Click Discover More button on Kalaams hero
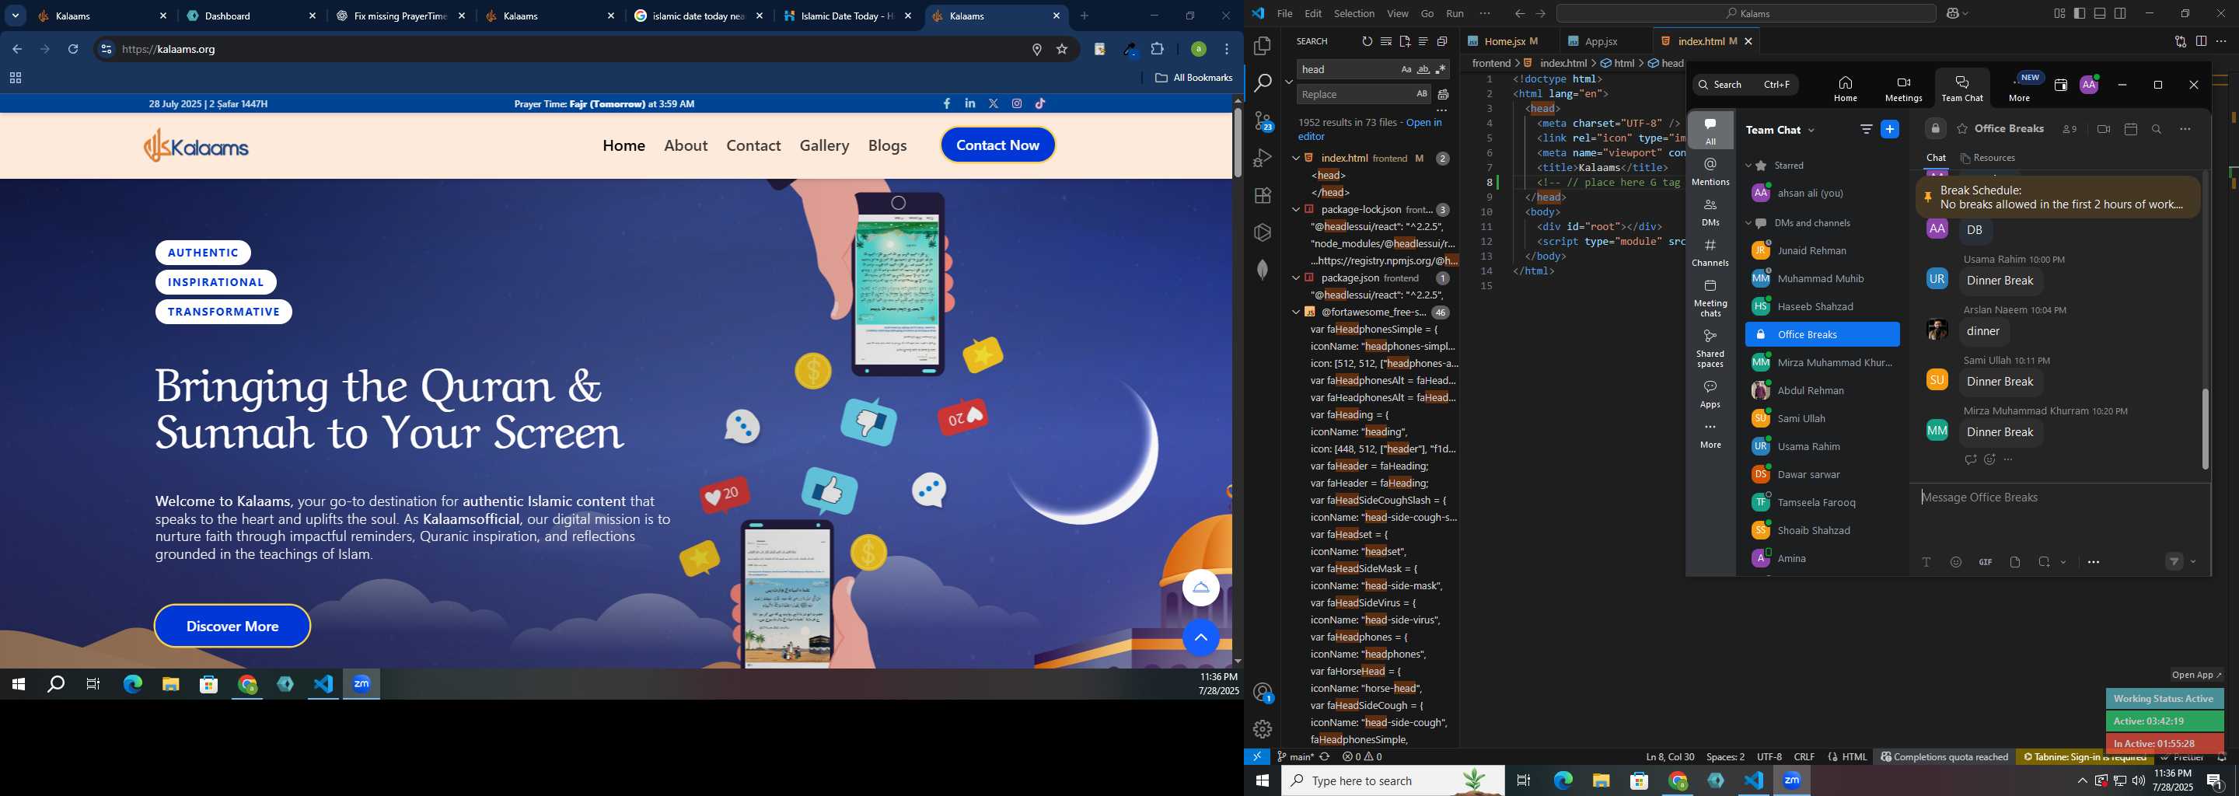 [232, 627]
